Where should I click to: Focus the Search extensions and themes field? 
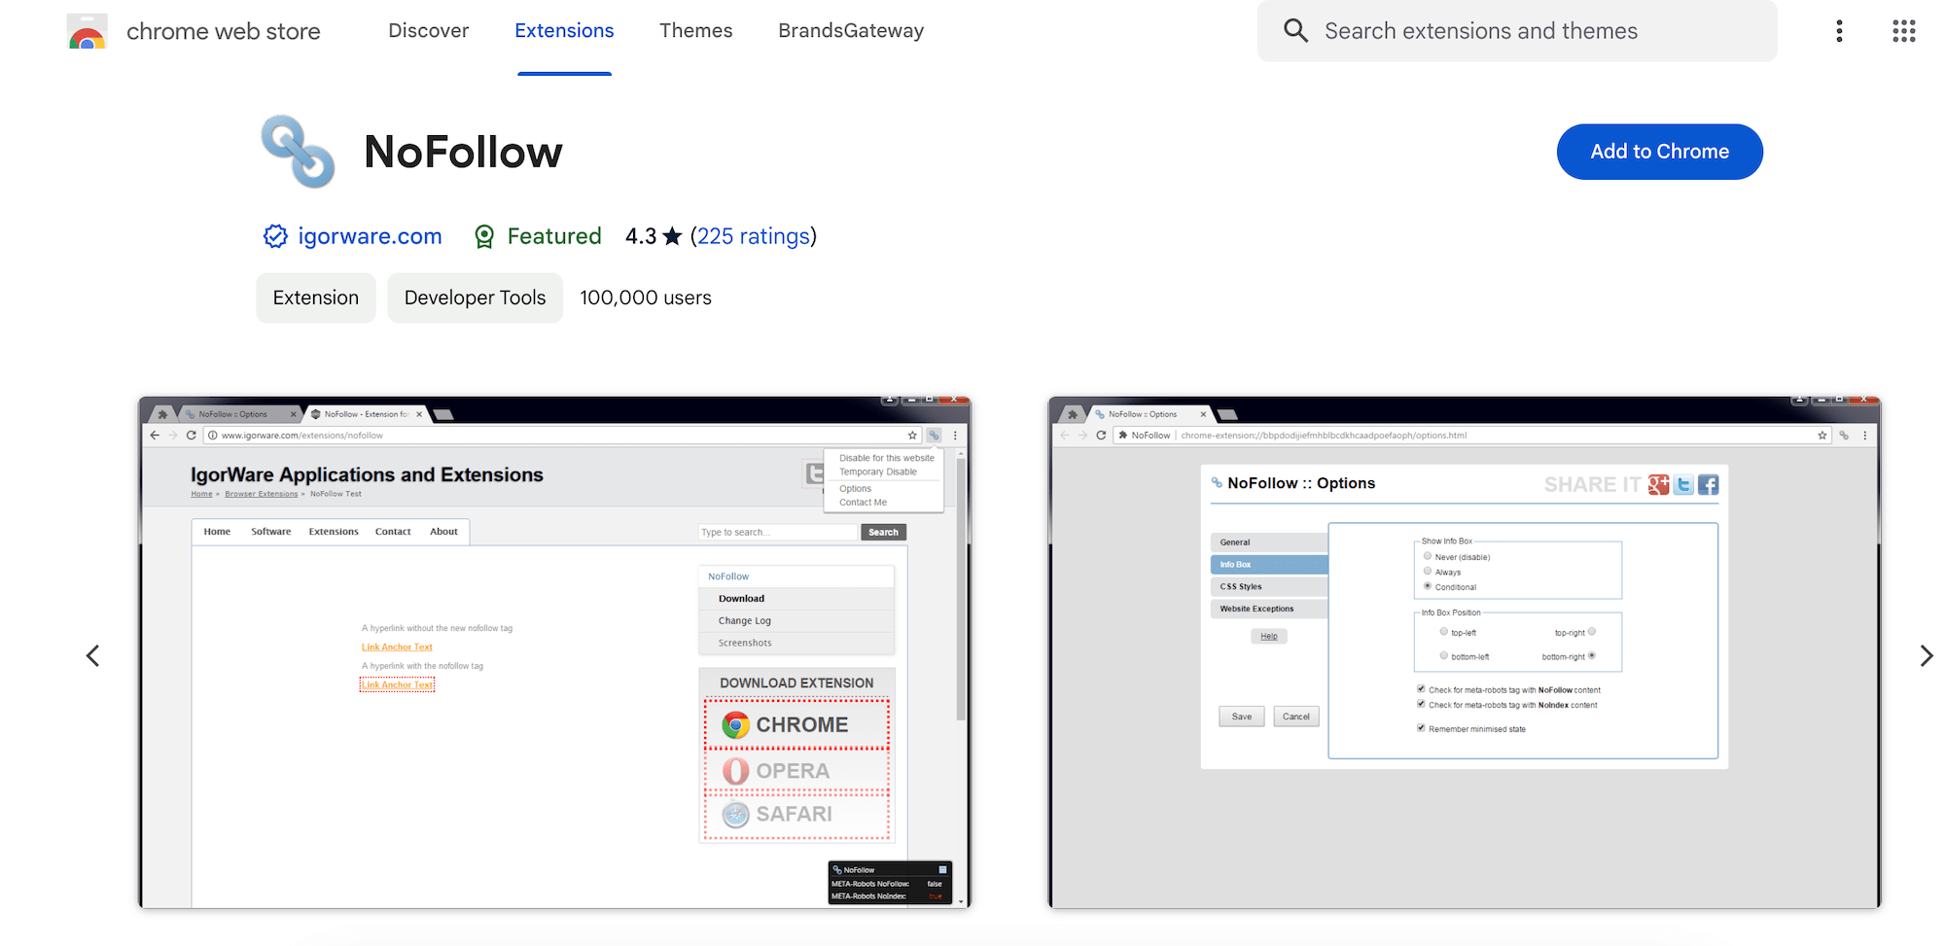(x=1517, y=31)
